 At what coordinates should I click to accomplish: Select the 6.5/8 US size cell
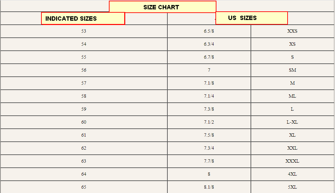209,31
